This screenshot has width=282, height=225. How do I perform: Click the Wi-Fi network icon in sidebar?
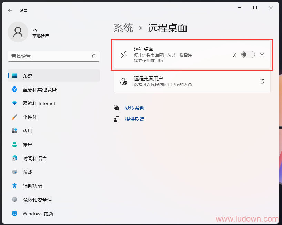click(x=14, y=103)
